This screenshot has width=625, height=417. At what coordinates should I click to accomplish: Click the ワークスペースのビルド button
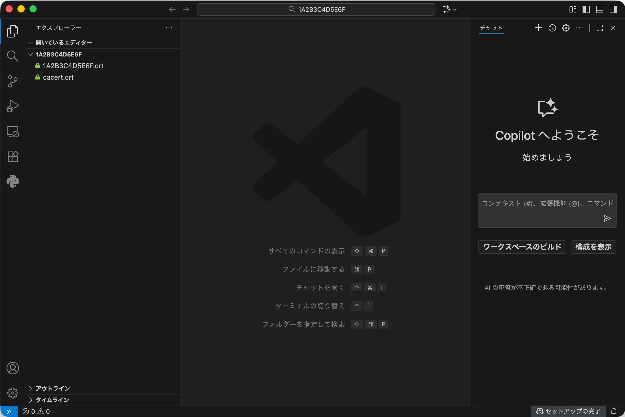pos(522,247)
